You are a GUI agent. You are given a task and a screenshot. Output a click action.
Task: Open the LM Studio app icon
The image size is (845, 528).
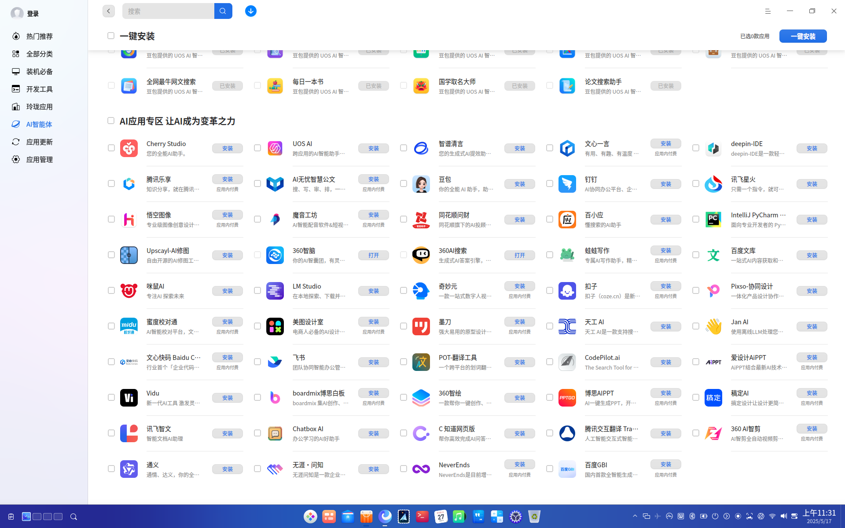tap(275, 291)
